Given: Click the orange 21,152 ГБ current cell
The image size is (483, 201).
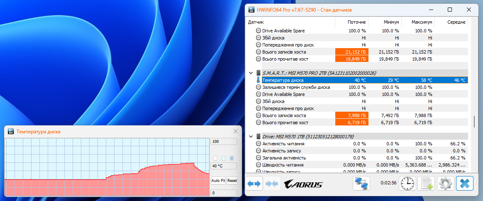Looking at the screenshot, I should coord(352,52).
